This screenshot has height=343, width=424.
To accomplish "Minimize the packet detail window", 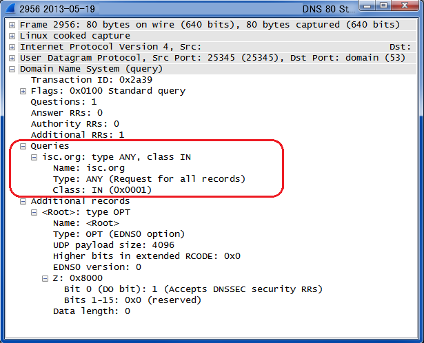I will [367, 6].
